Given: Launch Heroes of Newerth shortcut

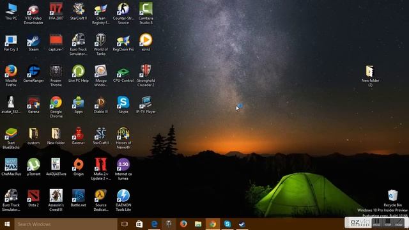Looking at the screenshot, I should (x=123, y=139).
